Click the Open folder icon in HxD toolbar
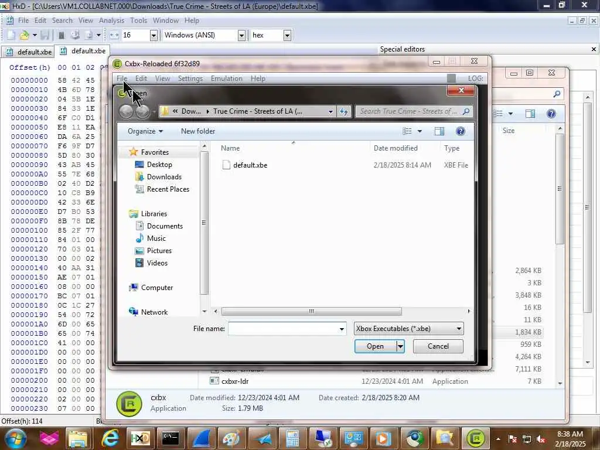 24,35
